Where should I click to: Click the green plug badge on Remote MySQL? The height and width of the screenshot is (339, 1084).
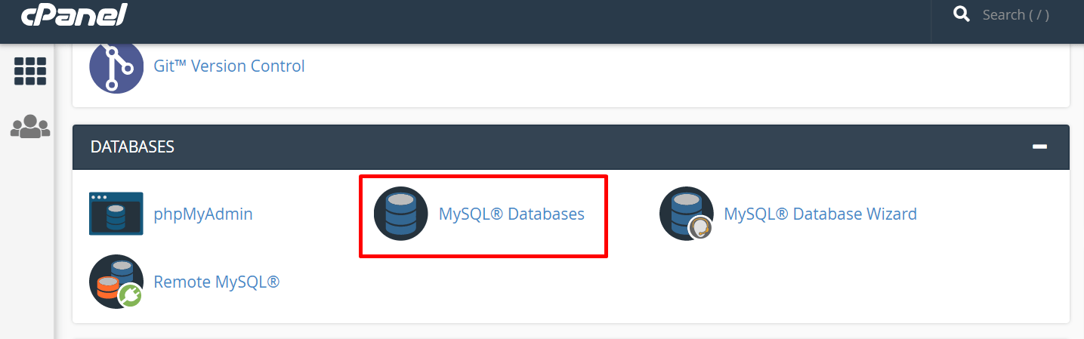(x=130, y=296)
